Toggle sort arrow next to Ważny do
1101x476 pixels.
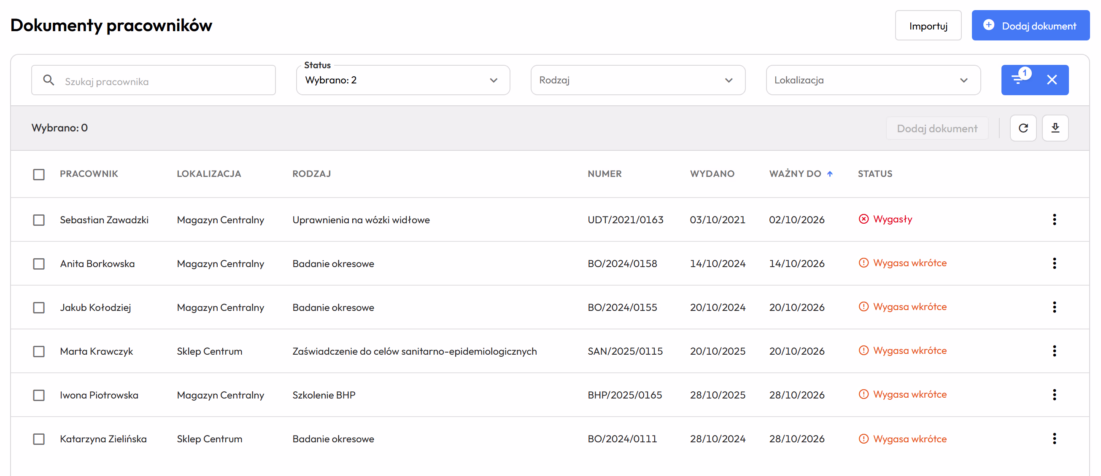click(x=830, y=174)
